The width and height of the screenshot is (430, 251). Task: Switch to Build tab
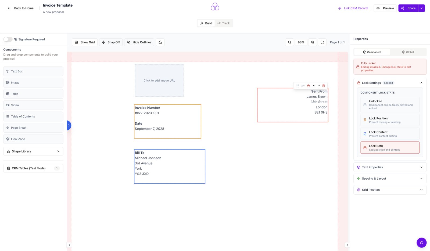click(206, 23)
